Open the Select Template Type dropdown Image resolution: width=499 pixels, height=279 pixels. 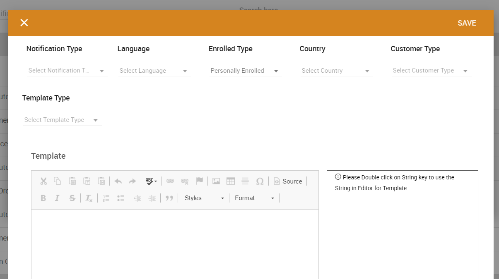[x=62, y=120]
